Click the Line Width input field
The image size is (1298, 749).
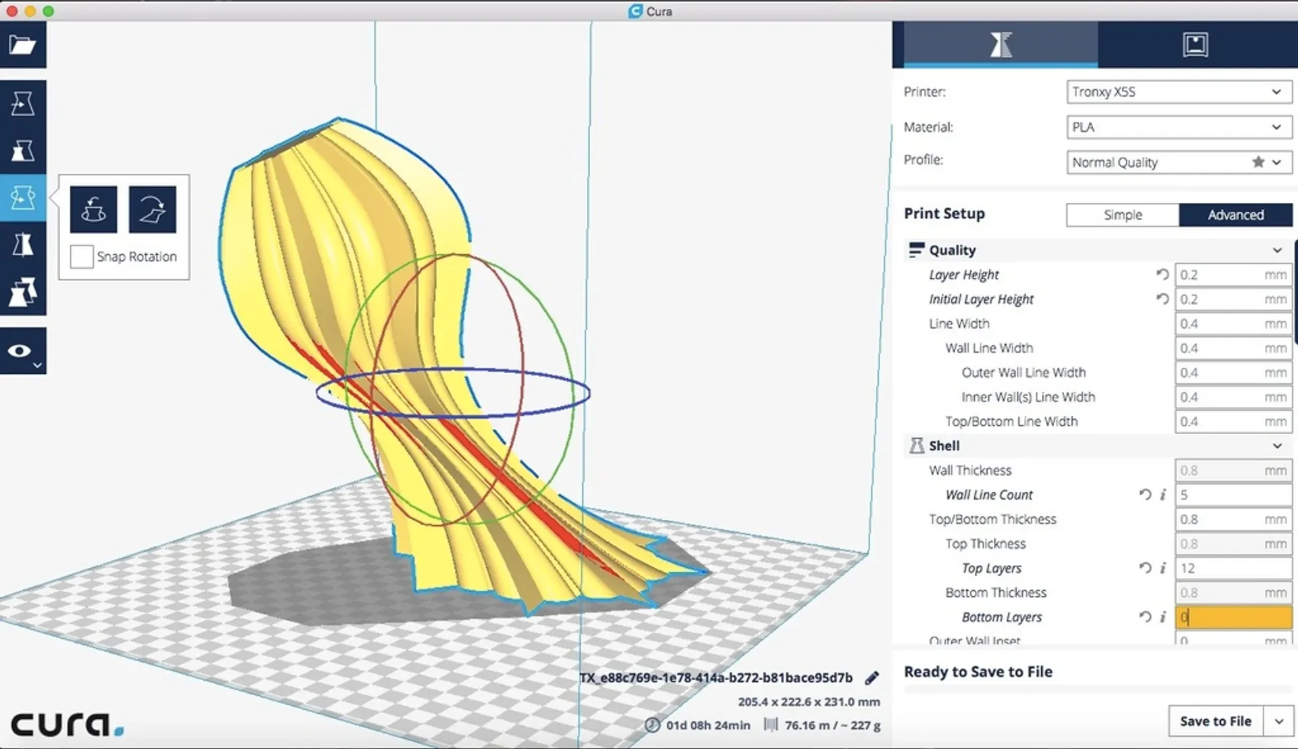pos(1234,324)
